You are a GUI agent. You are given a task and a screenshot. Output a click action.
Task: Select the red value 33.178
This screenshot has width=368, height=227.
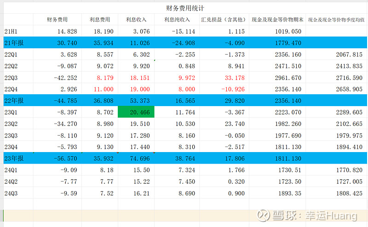(235, 78)
